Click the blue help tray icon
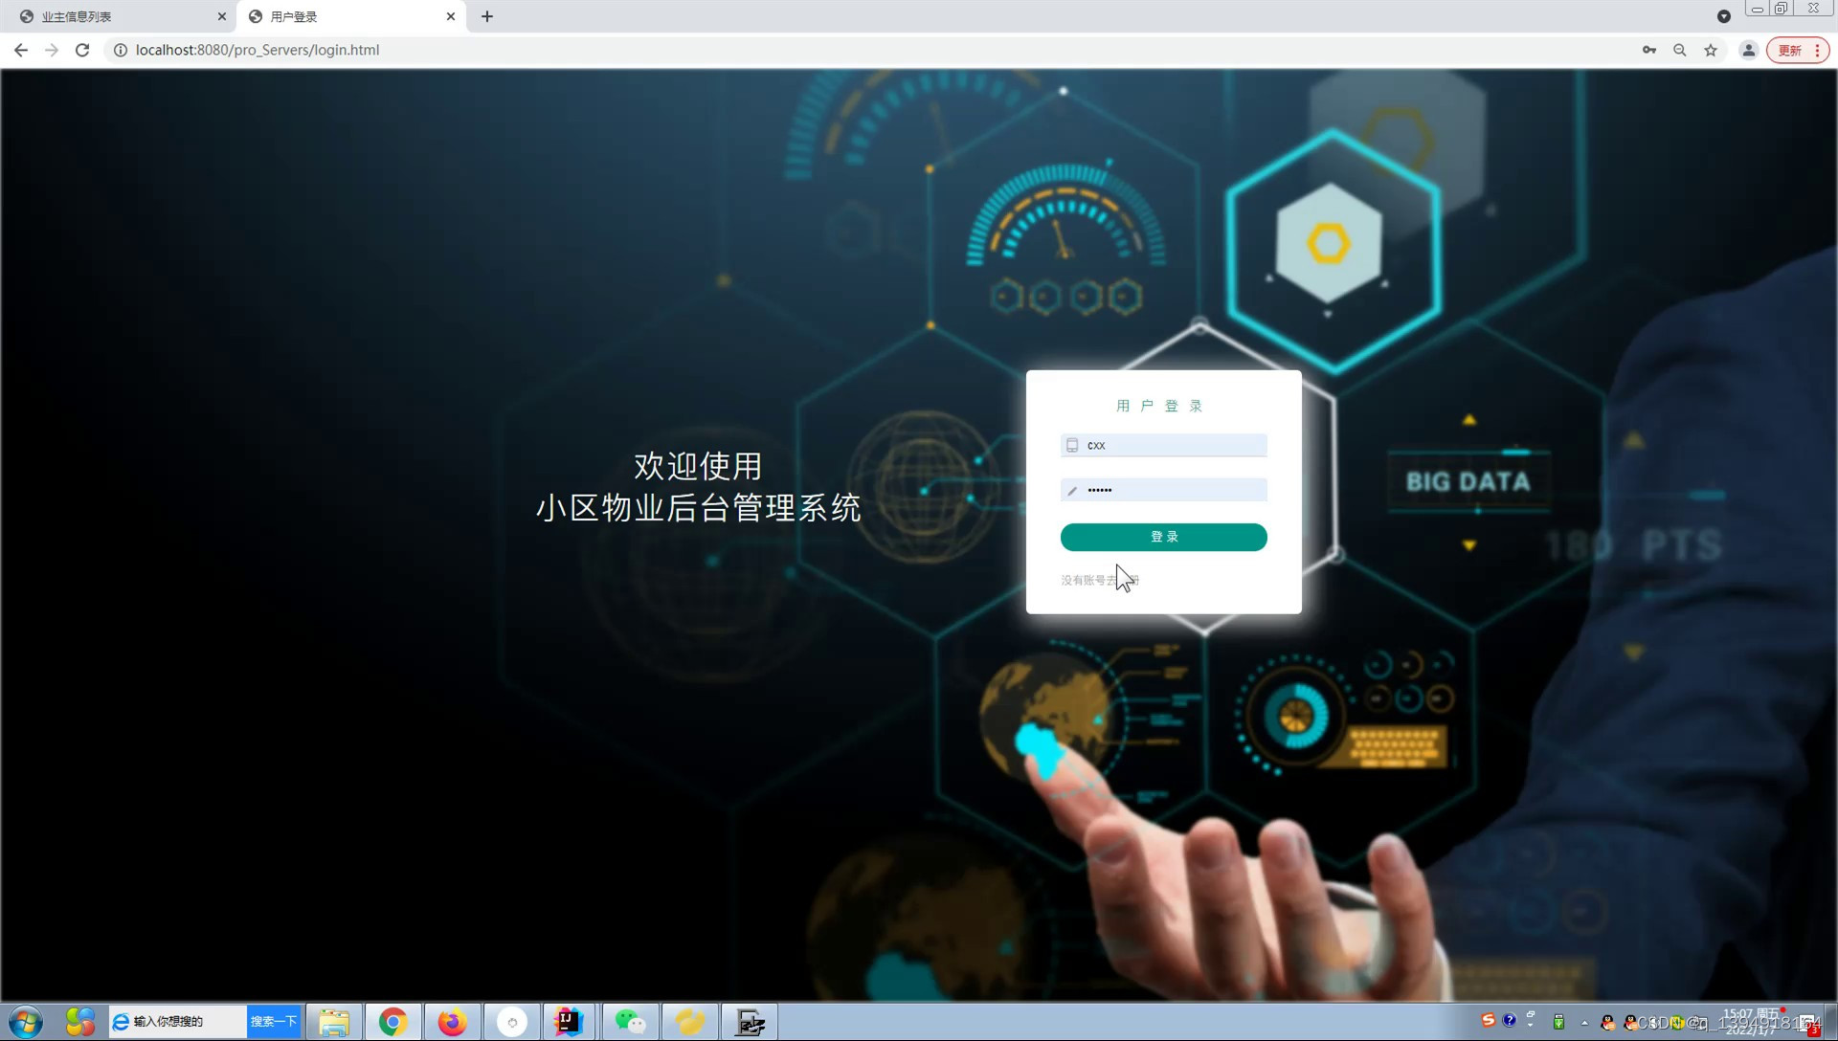Image resolution: width=1838 pixels, height=1041 pixels. point(1510,1021)
